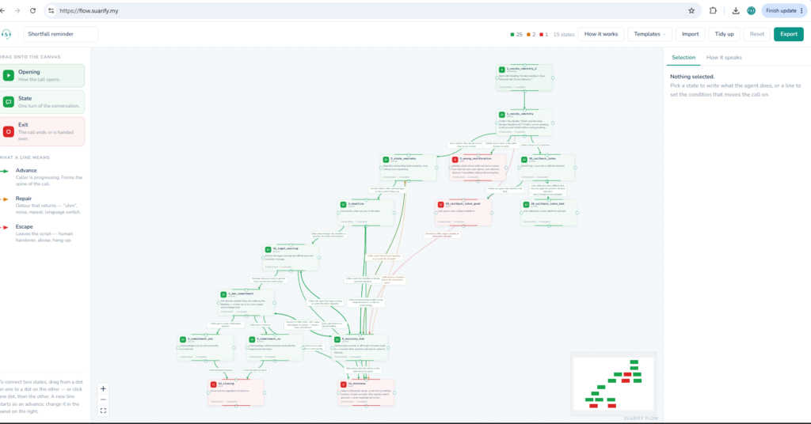Click the Suarify logo icon
The height and width of the screenshot is (424, 811).
[6, 34]
